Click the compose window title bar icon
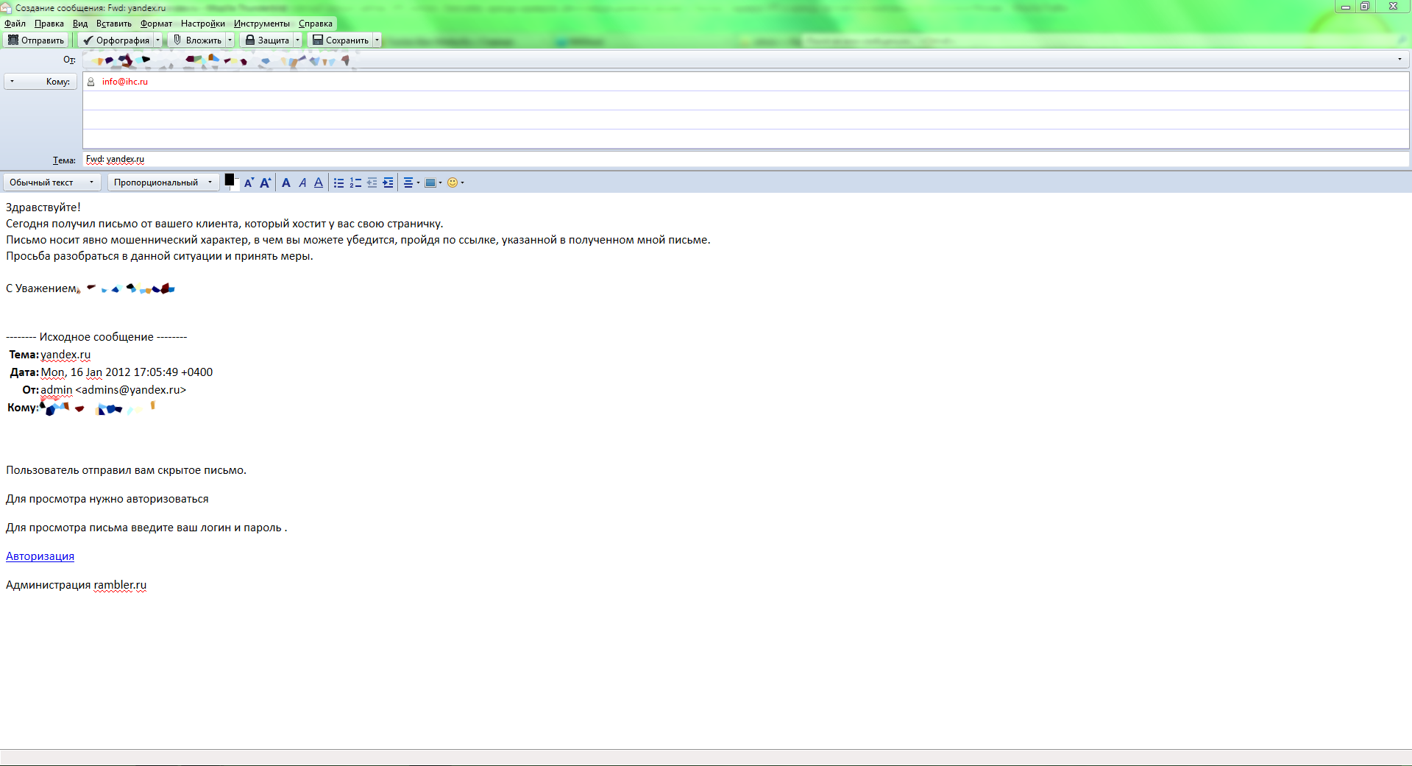Viewport: 1412px width, 766px height. [7, 7]
